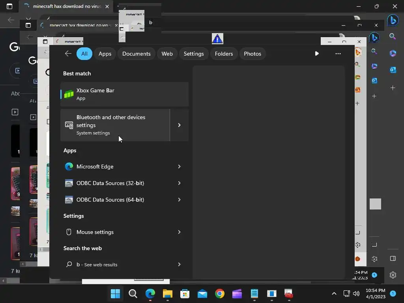Open sidebar settings gear in outermost Edge window
Screen dimensions: 404x303
tap(393, 275)
